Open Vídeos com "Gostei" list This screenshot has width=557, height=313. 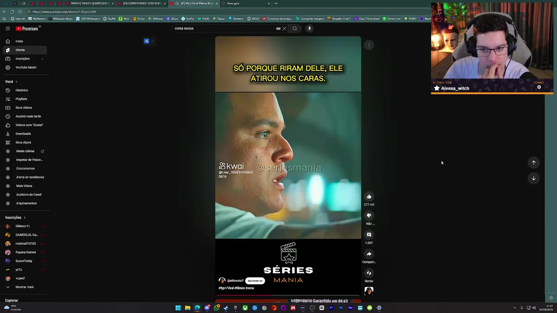[25, 125]
